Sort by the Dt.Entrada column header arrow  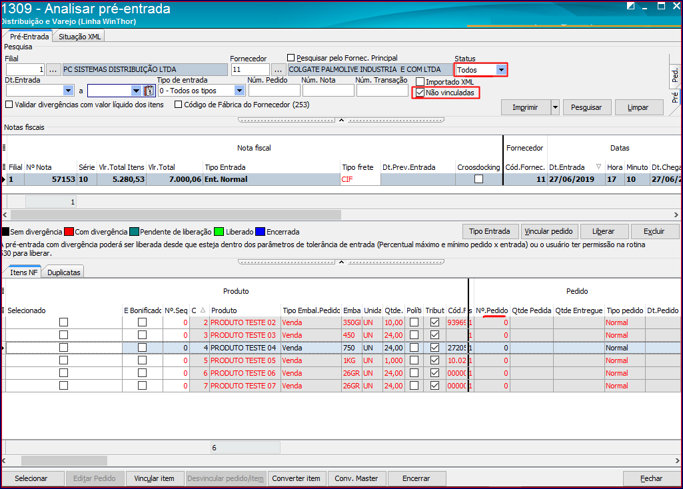598,167
